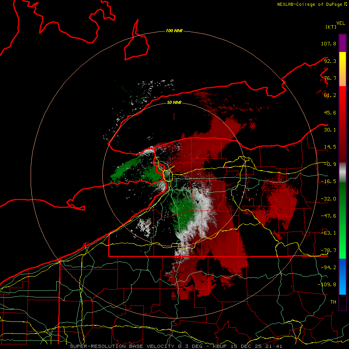Click the -32.0 velocity scale value
Screen dimensions: 349x349
pyautogui.click(x=328, y=199)
